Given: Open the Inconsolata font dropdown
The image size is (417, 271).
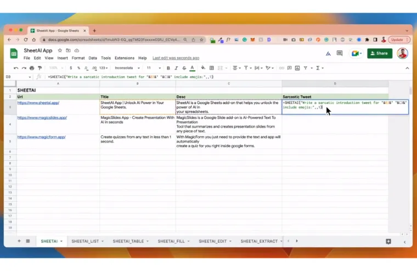Looking at the screenshot, I should (x=127, y=68).
